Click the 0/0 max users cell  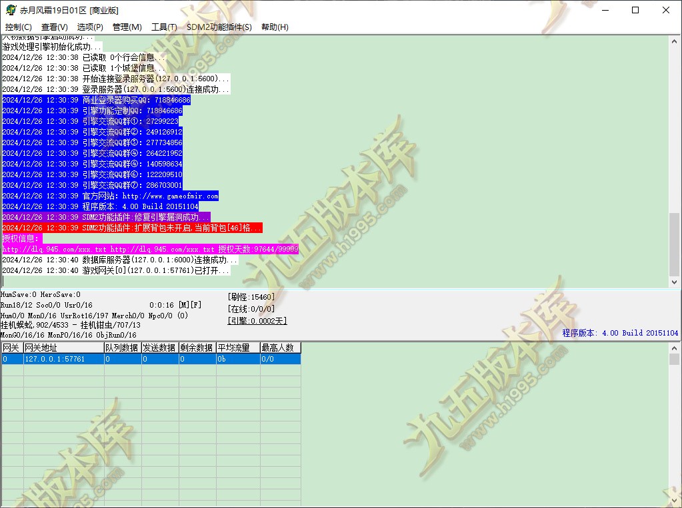(x=281, y=359)
